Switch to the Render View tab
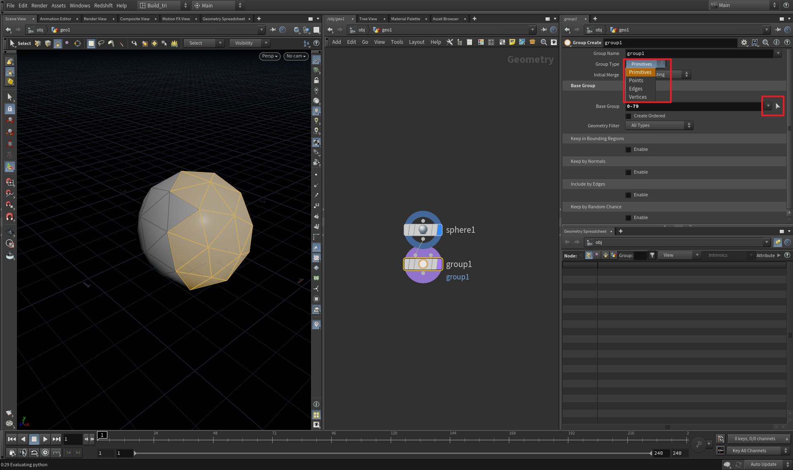Image resolution: width=793 pixels, height=470 pixels. pos(95,19)
